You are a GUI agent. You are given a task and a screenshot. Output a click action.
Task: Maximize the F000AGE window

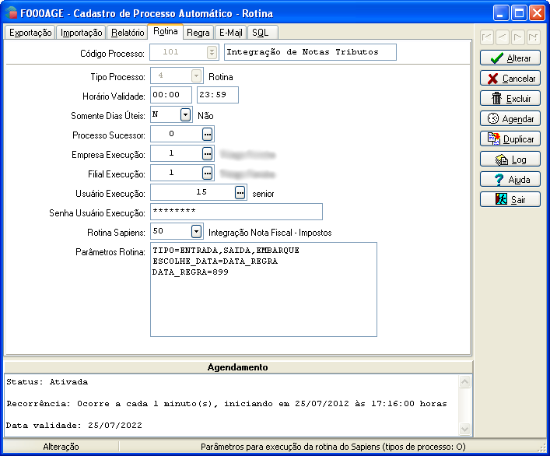(519, 13)
